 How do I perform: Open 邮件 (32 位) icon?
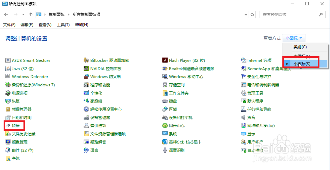[8, 150]
